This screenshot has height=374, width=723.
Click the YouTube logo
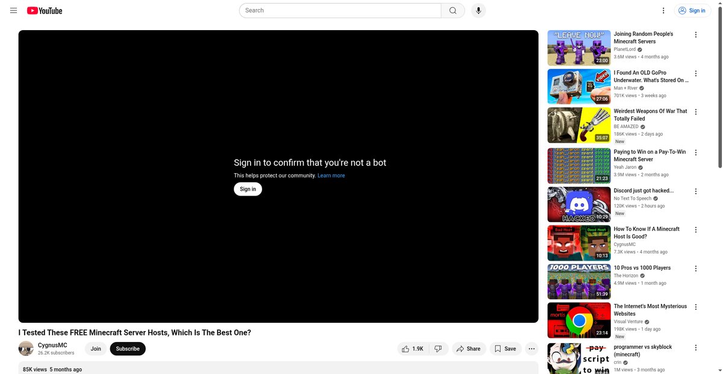coord(45,10)
